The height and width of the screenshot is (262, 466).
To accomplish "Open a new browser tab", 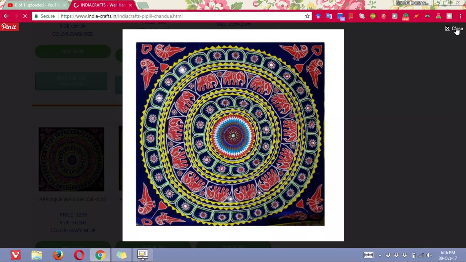I will pos(143,5).
